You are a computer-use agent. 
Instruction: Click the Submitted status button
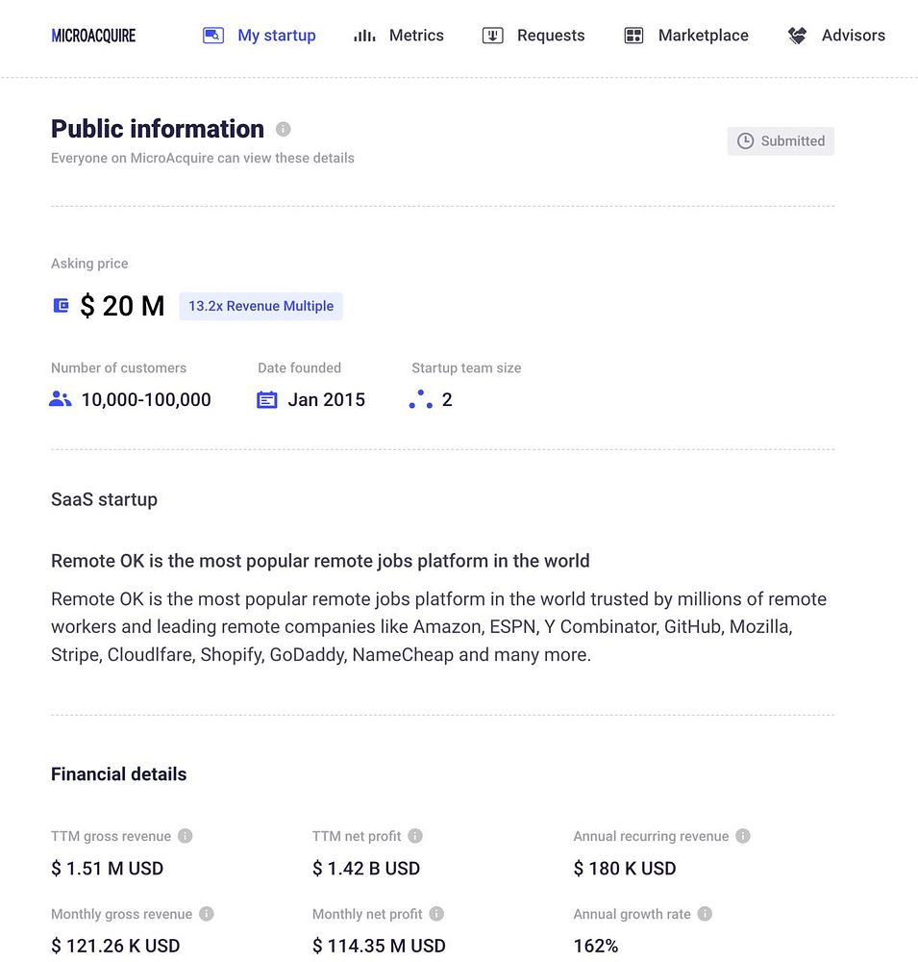(781, 140)
